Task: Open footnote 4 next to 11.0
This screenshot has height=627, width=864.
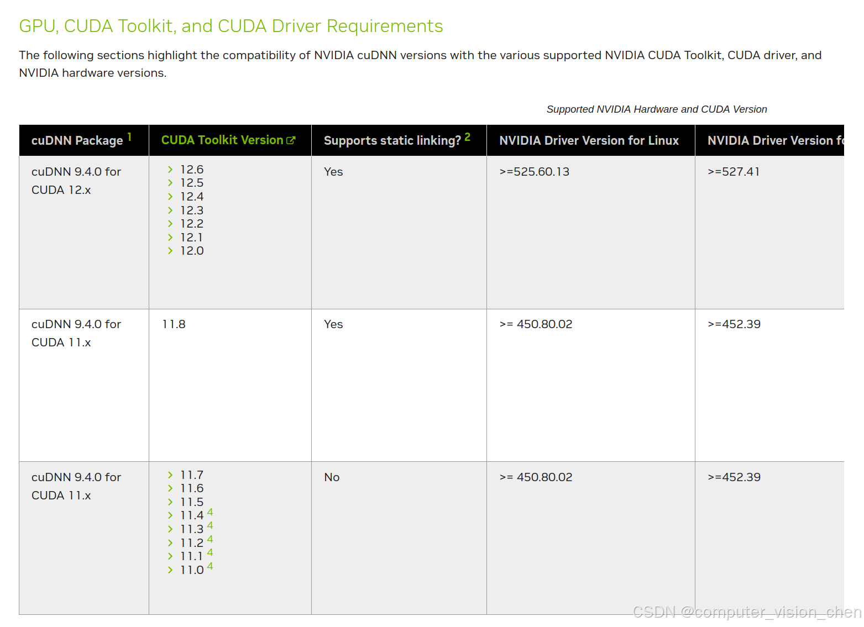Action: click(x=210, y=566)
